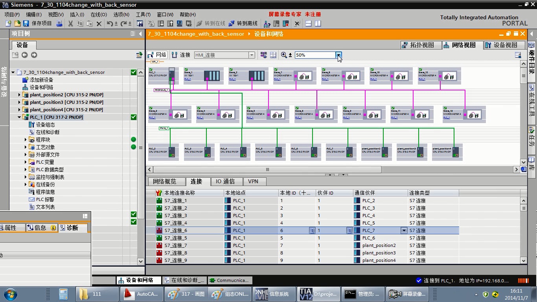Open the 在线工具 side panel
This screenshot has height=302, width=537.
(532, 101)
